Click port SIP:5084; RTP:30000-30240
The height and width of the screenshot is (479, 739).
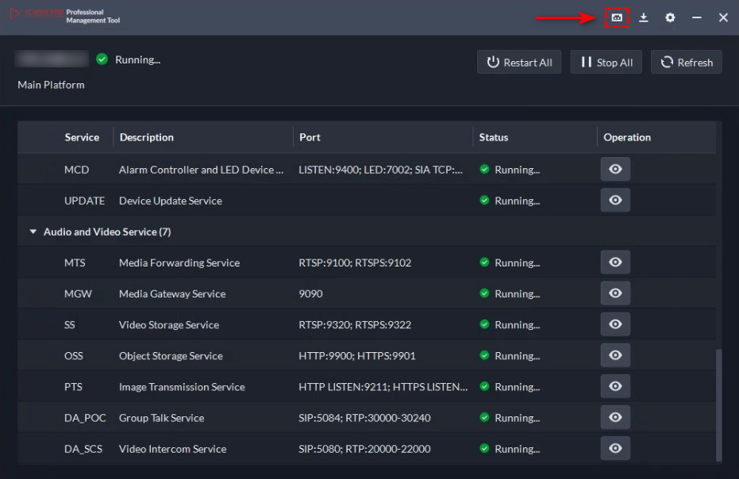click(x=364, y=418)
